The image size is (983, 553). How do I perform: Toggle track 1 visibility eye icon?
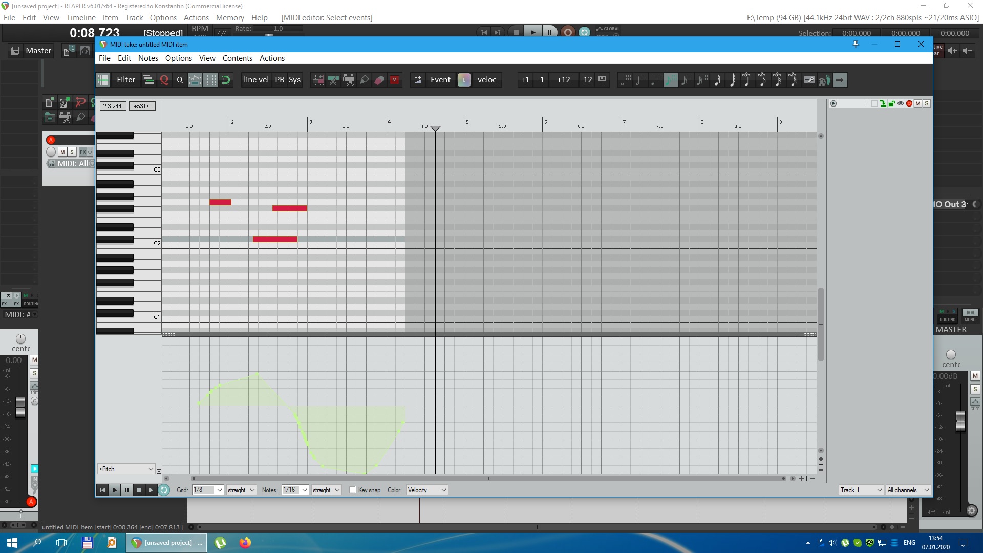901,103
